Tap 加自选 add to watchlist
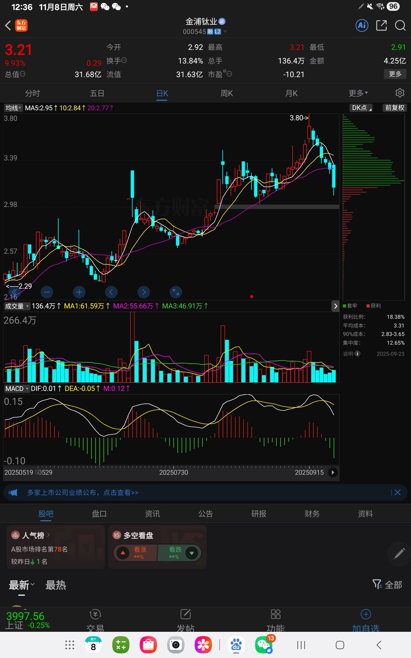This screenshot has width=411, height=658. tap(366, 620)
